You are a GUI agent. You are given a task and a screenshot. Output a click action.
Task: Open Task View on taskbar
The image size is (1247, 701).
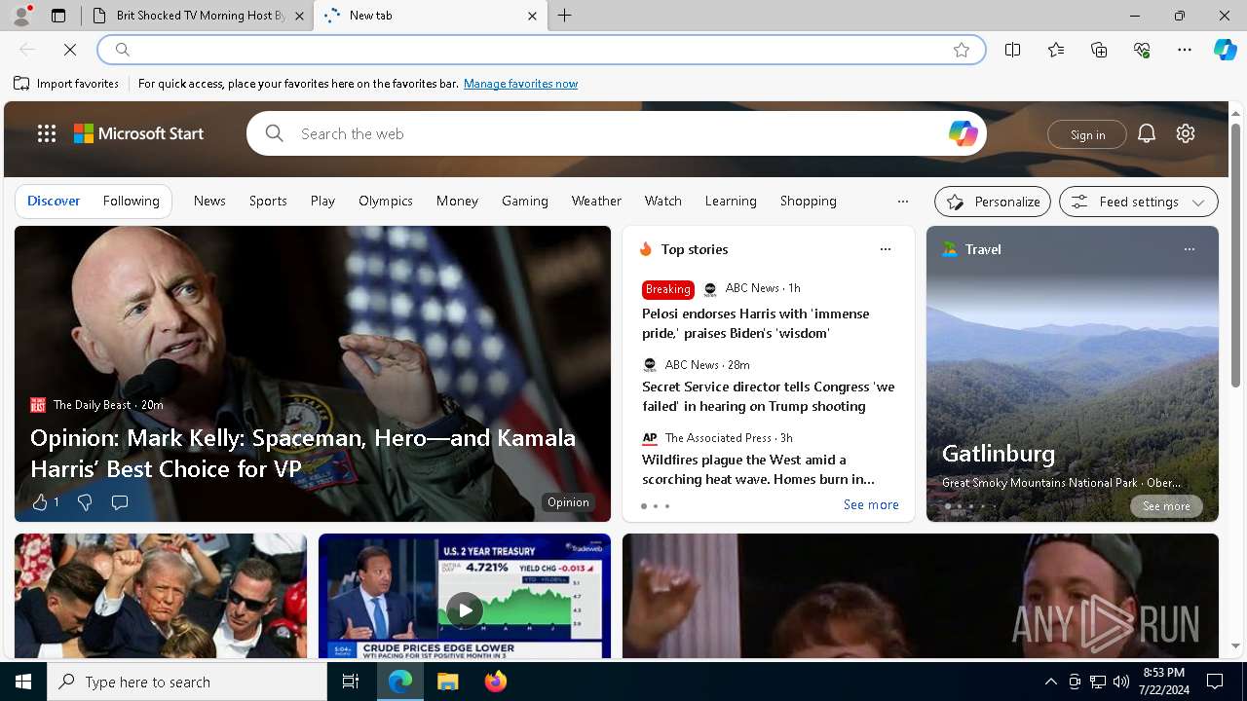pyautogui.click(x=351, y=682)
